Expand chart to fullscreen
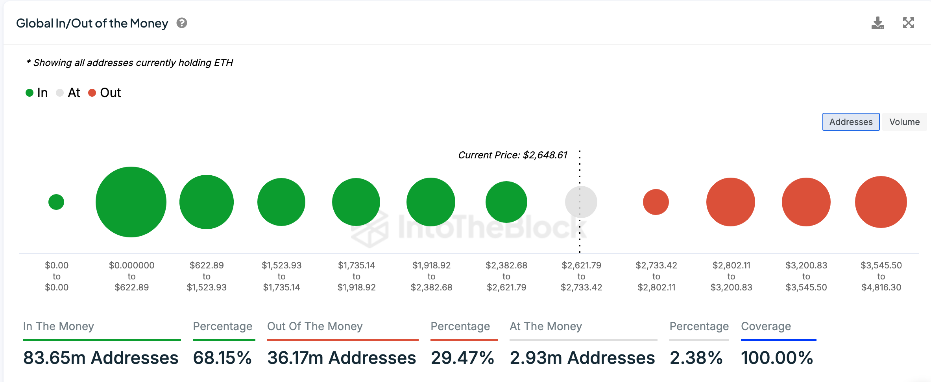Screen dimensions: 931x382 click(909, 23)
